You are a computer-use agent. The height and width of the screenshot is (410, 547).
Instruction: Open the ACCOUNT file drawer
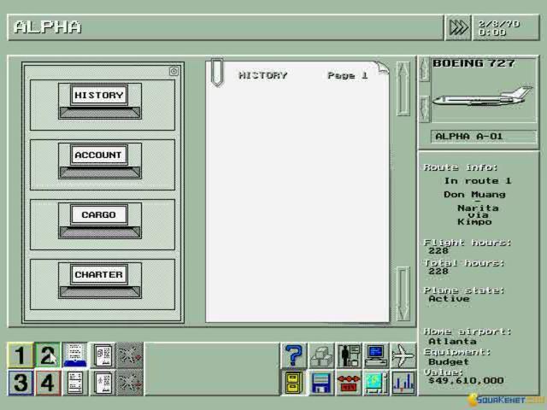coord(103,165)
